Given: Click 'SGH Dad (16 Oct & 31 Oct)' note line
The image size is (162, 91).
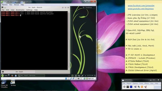Looking at the screenshot, I should (140, 40).
